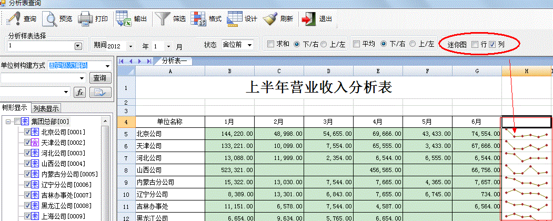This screenshot has height=221, width=553.
Task: Go to previous sheet arrow
Action: 131,61
